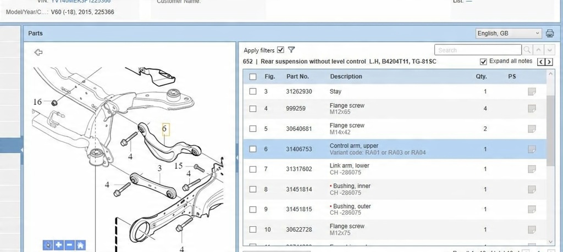Click scrollbar down arrow of parts table
Screen dimensions: 563x252
tap(551, 242)
